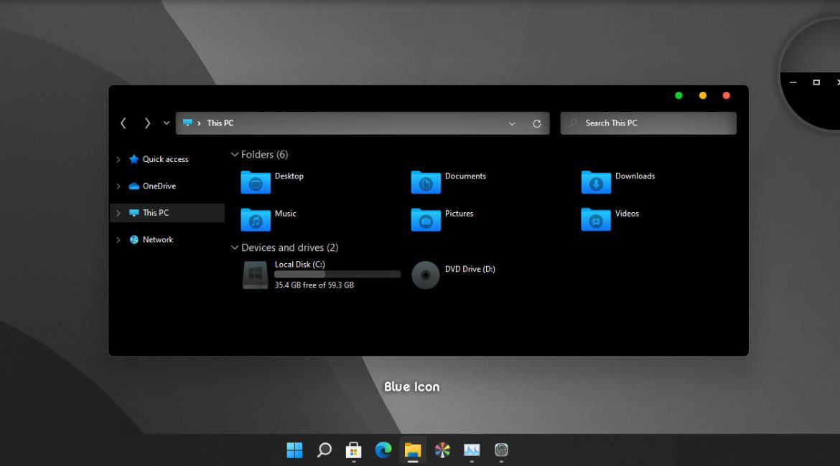Image resolution: width=840 pixels, height=466 pixels.
Task: Open the round gray app on taskbar
Action: 501,450
